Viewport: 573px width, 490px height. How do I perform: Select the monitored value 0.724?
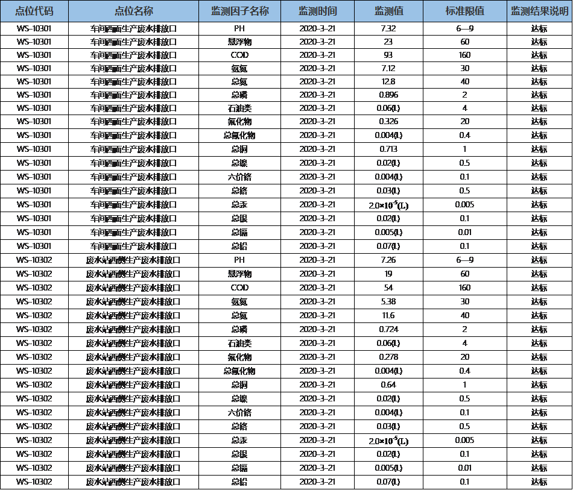point(388,329)
